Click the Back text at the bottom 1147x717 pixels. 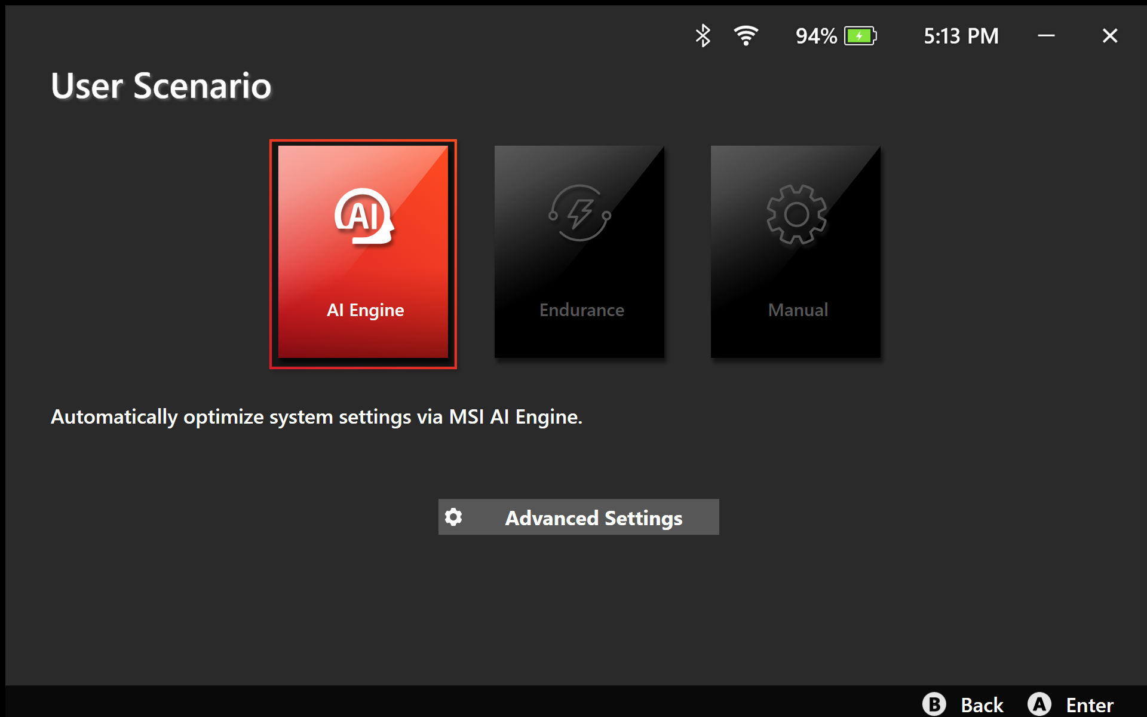[982, 705]
